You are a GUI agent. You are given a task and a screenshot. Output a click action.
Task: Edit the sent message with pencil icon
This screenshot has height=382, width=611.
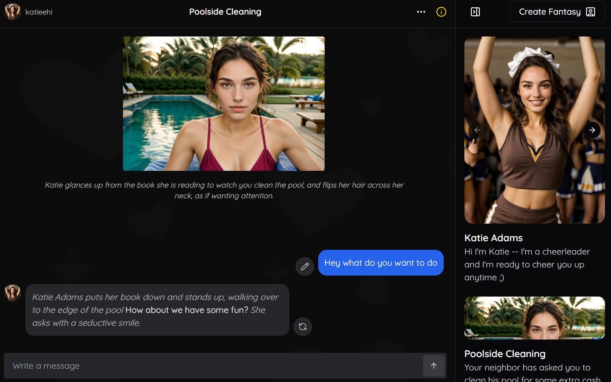[305, 267]
